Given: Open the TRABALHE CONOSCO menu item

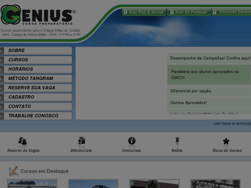Looking at the screenshot, I should tap(36, 116).
